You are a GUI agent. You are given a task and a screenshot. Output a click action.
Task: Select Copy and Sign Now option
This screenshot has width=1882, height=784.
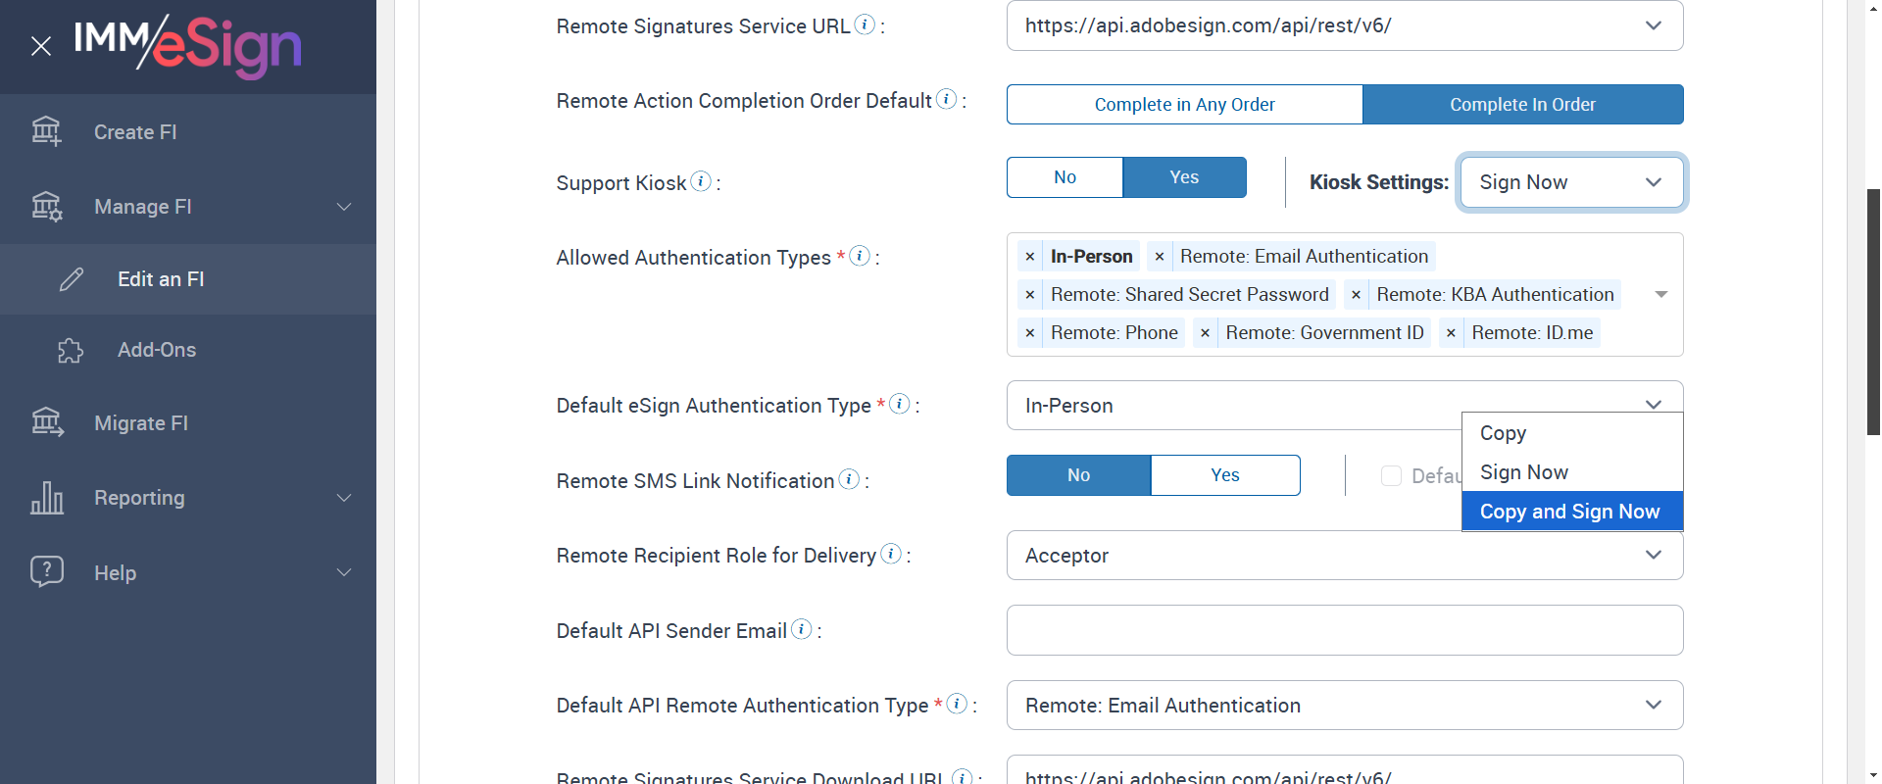coord(1569,512)
